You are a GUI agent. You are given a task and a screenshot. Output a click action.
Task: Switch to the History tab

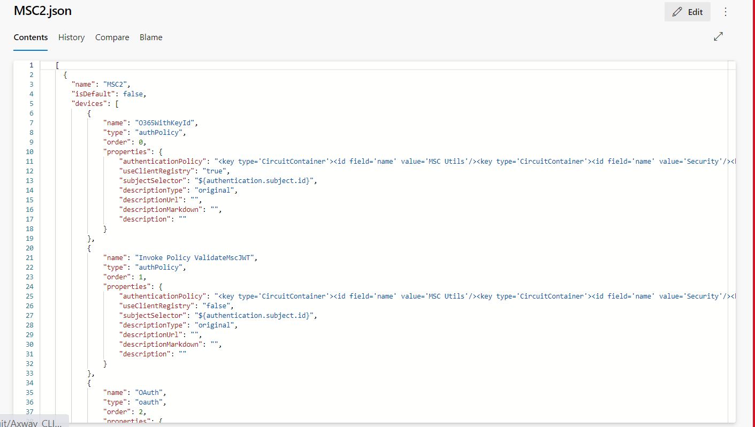[x=71, y=37]
